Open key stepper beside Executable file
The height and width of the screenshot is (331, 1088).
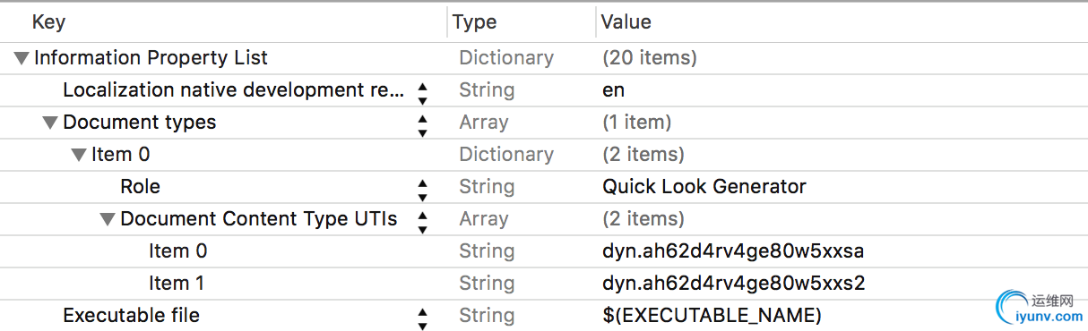coord(423,317)
